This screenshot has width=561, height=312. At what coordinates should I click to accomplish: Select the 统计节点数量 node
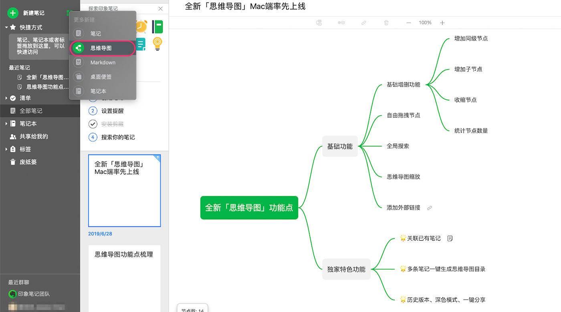[471, 131]
